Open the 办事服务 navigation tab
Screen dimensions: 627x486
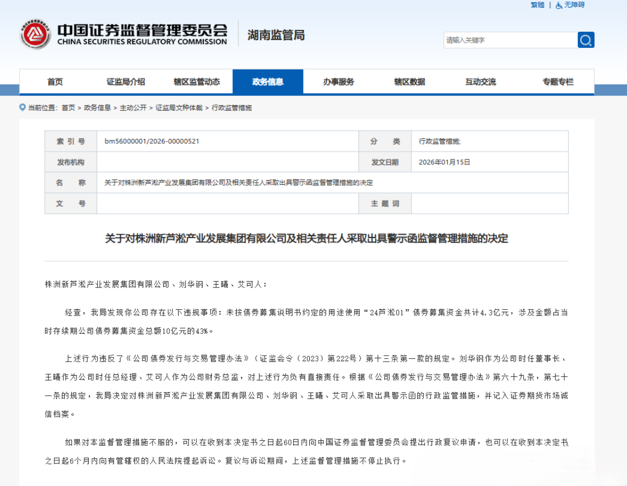(338, 82)
